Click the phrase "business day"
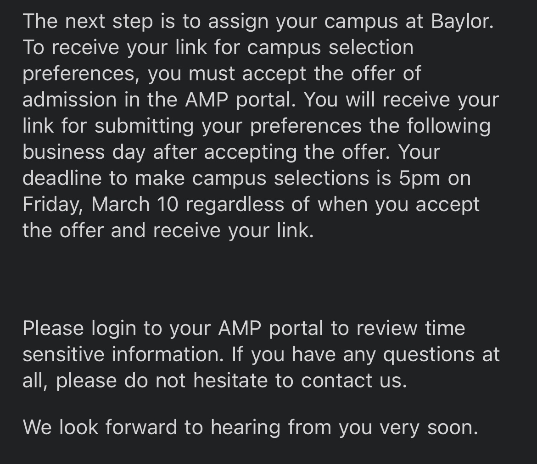Image resolution: width=537 pixels, height=464 pixels. (x=84, y=152)
